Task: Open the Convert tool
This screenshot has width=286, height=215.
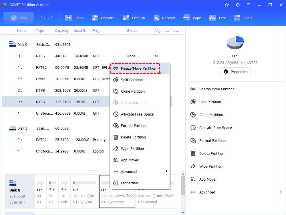Action: 103,17
